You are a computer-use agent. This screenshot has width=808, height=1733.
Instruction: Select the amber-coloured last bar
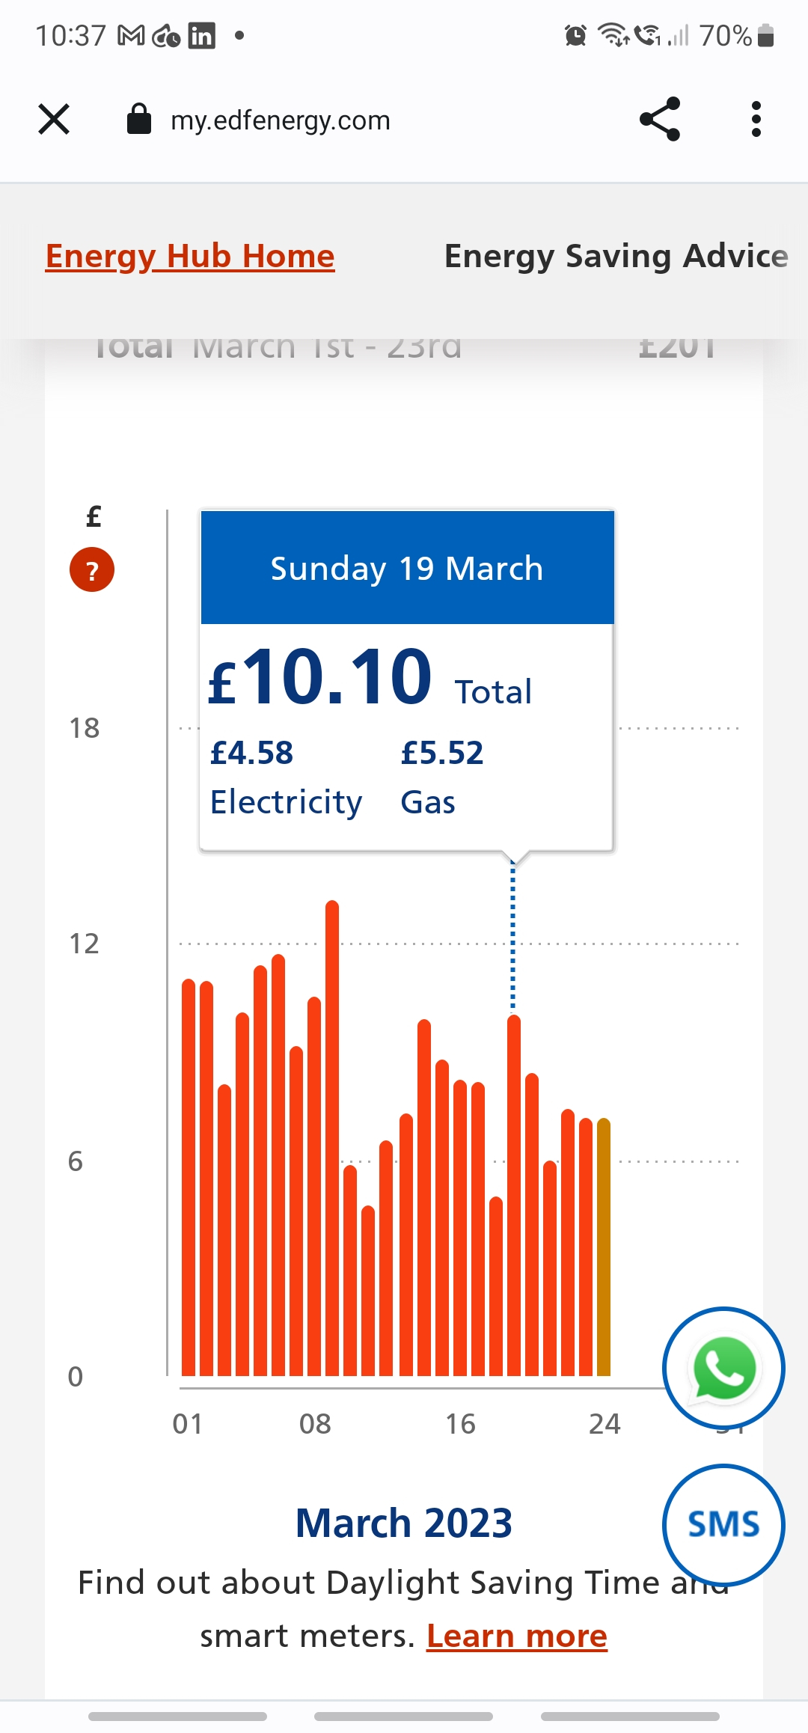pos(604,1246)
